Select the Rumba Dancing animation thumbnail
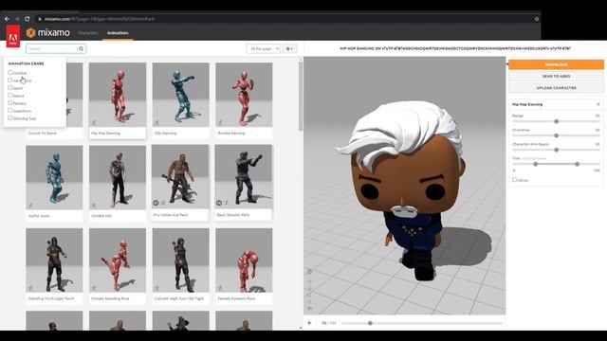This screenshot has height=341, width=607. tap(244, 95)
